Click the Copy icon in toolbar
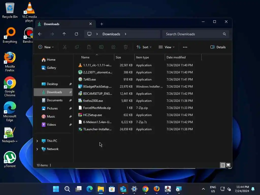This screenshot has height=195, width=260. click(x=77, y=47)
